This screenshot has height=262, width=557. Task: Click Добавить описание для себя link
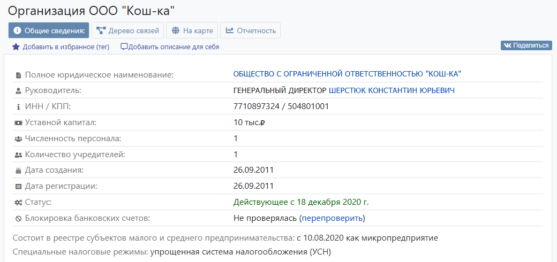174,47
